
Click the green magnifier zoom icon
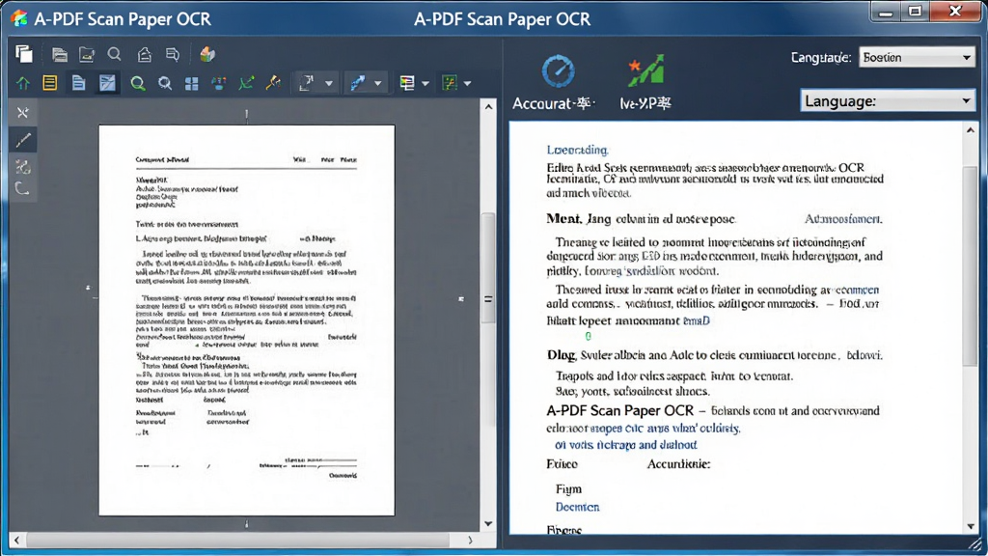(x=137, y=83)
